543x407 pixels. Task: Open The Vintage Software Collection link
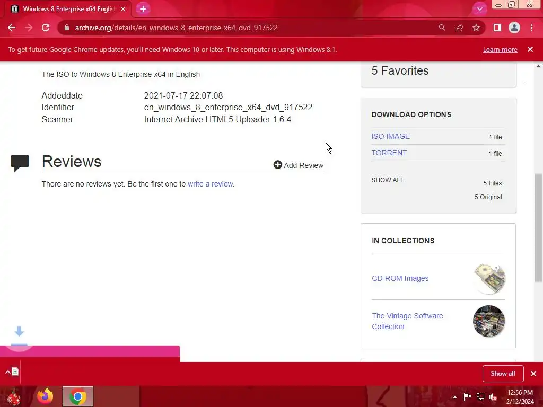(x=407, y=321)
